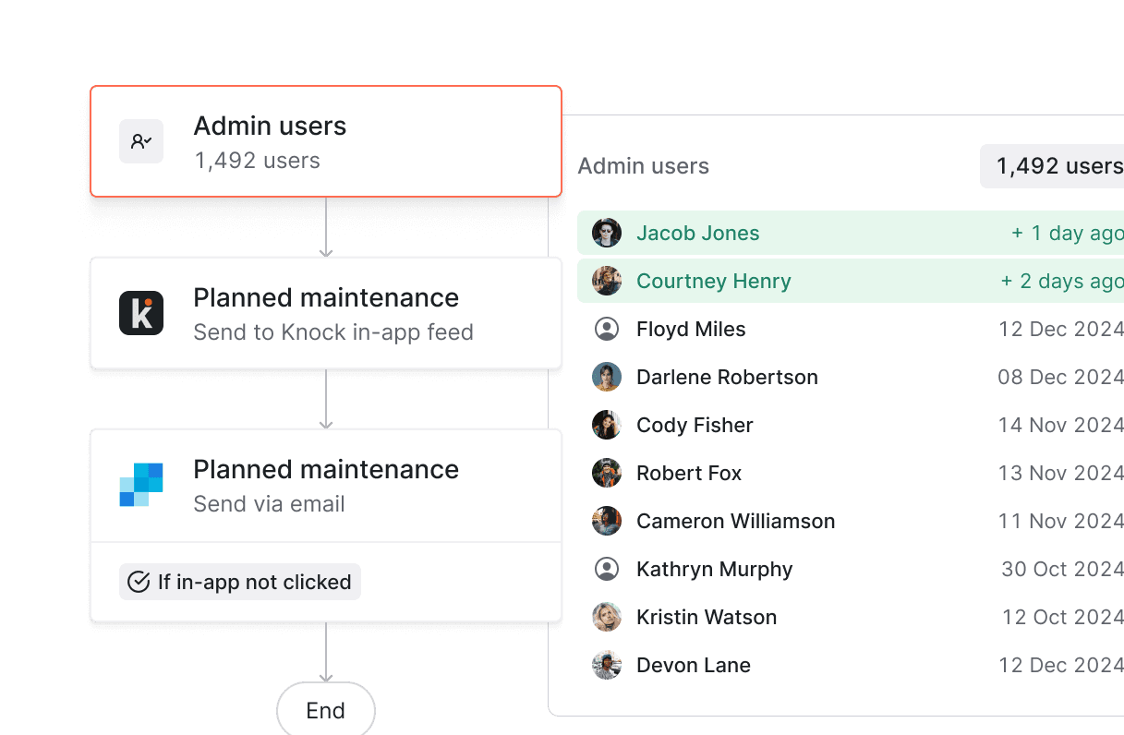This screenshot has height=735, width=1124.
Task: Select the user-check icon on Admin users node
Action: [x=141, y=141]
